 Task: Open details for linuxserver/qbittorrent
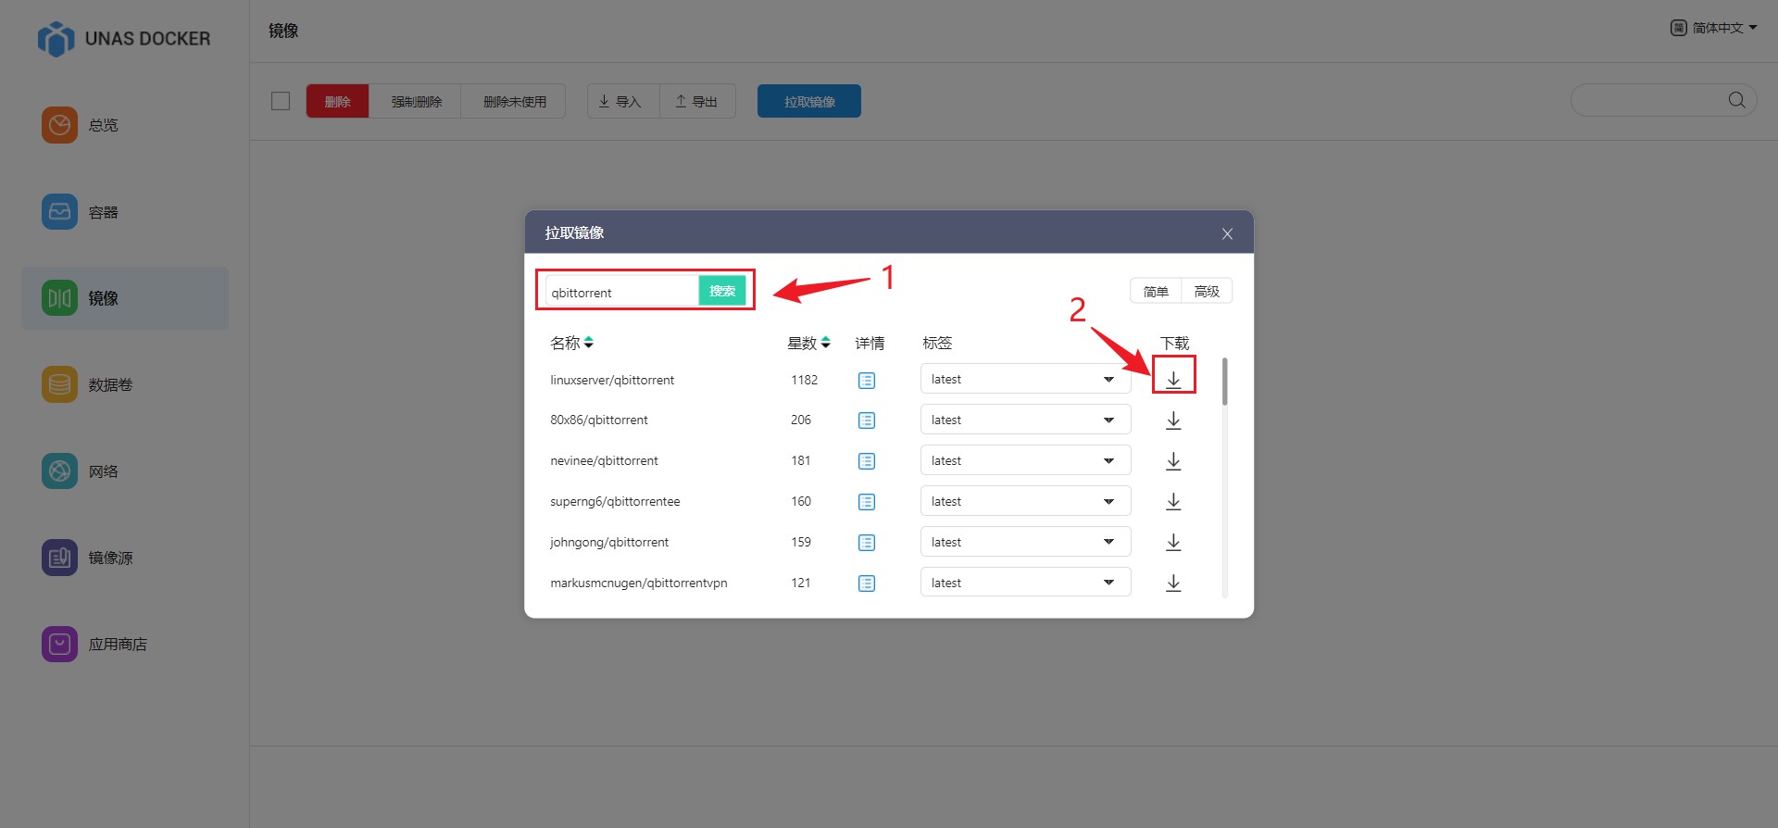pyautogui.click(x=867, y=381)
